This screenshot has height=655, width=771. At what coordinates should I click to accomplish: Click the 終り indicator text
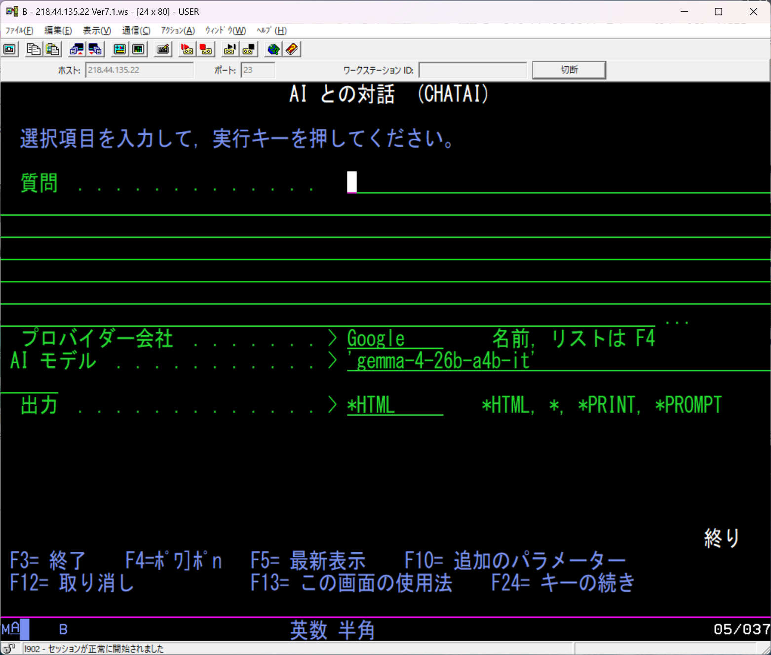pyautogui.click(x=722, y=538)
